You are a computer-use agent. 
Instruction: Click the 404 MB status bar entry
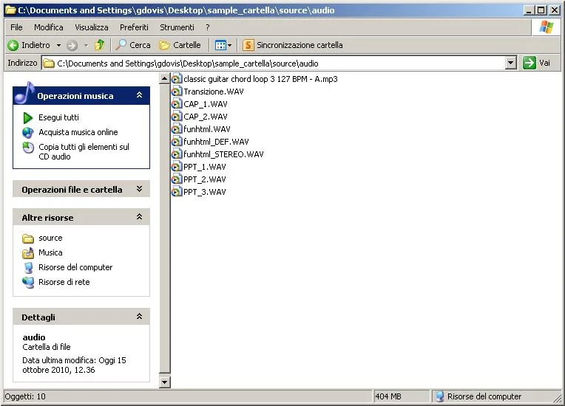(388, 396)
